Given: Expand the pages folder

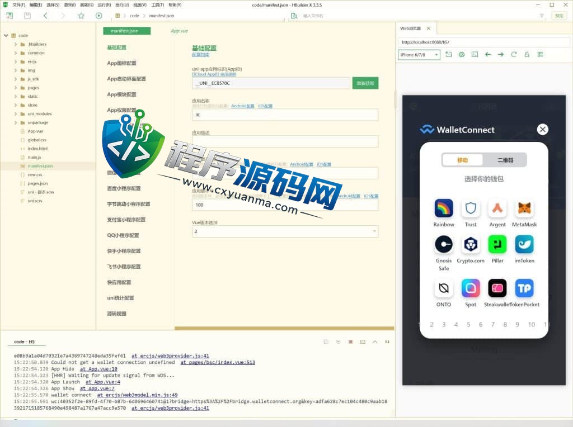Looking at the screenshot, I should 15,88.
